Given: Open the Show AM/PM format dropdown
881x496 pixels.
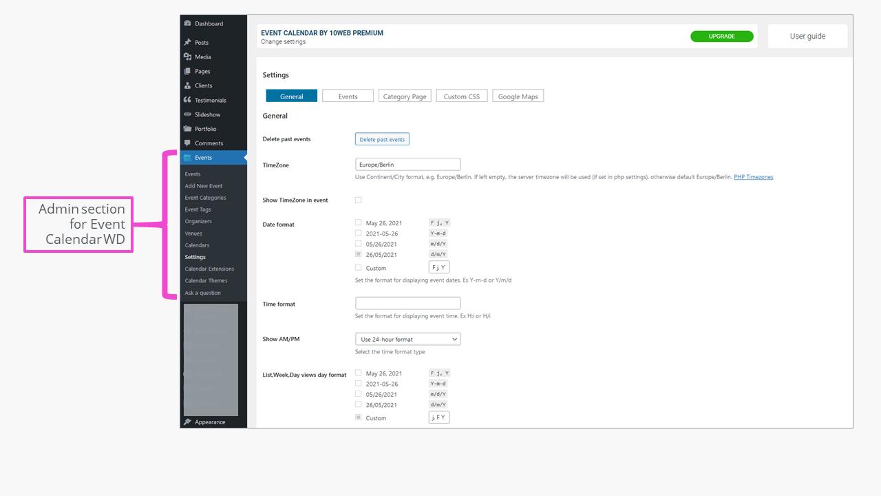Looking at the screenshot, I should coord(407,339).
